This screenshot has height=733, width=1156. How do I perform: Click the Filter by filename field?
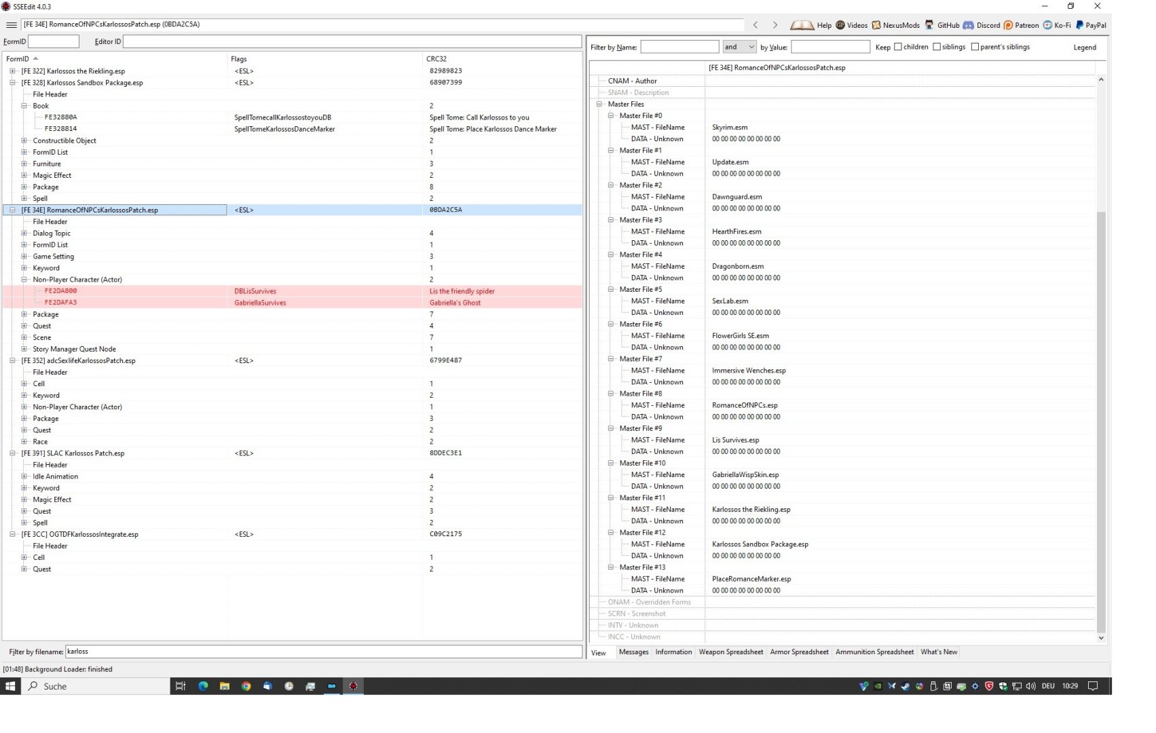coord(324,652)
